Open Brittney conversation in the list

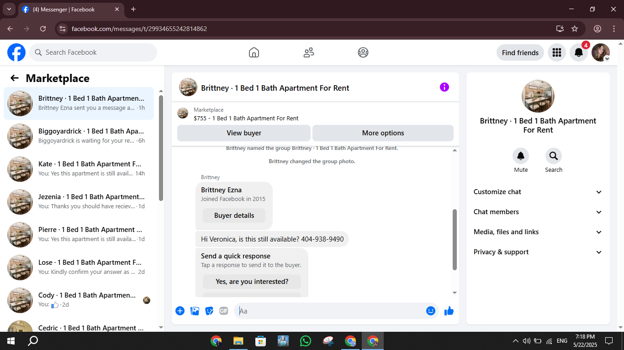[x=79, y=103]
